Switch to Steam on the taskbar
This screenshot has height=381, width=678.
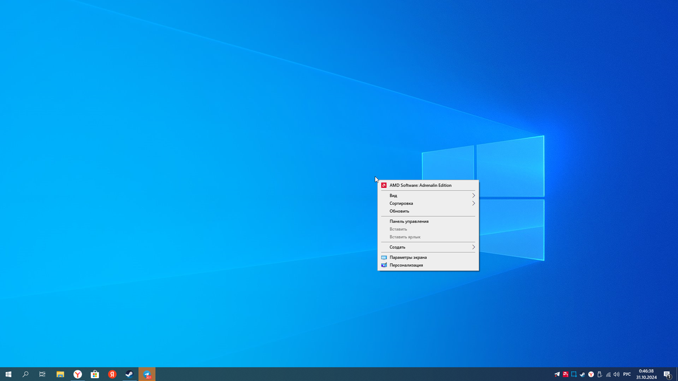point(129,374)
